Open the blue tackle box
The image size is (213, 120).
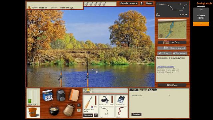coord(47,95)
